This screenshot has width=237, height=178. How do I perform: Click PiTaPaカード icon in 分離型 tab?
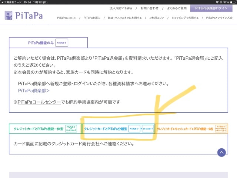(134, 129)
